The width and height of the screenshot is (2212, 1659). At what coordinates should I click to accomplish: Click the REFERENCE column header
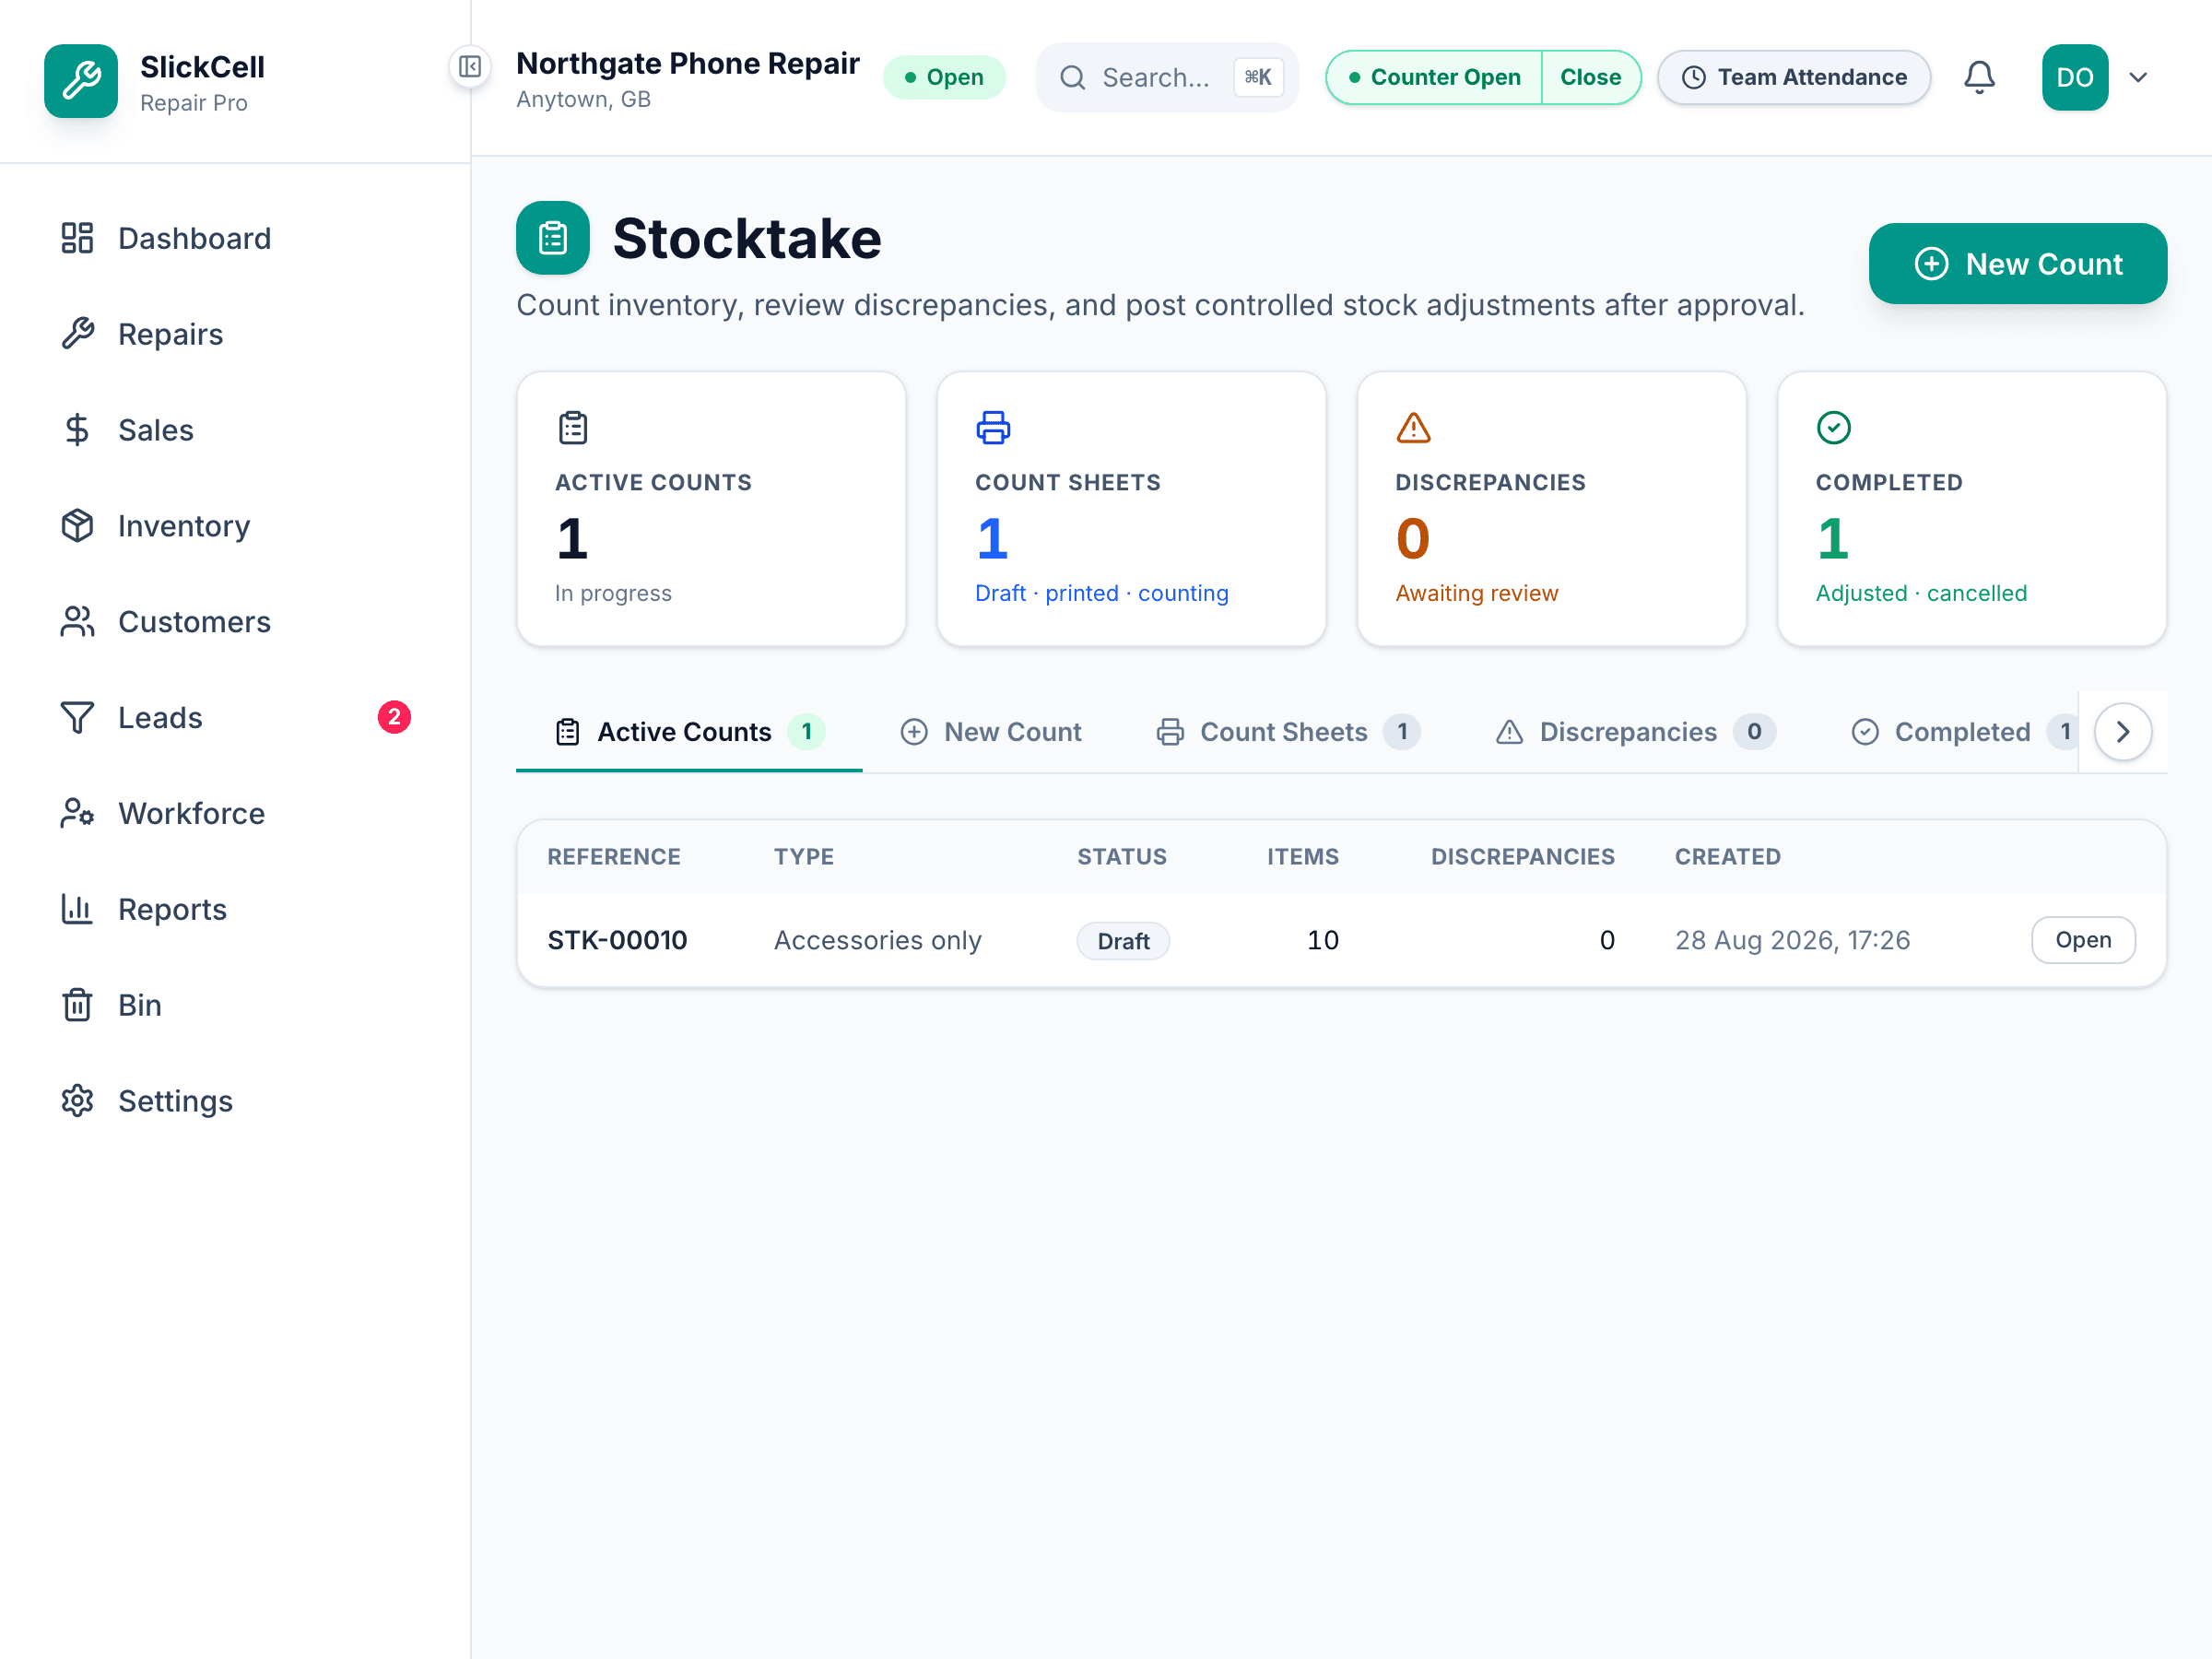coord(614,857)
